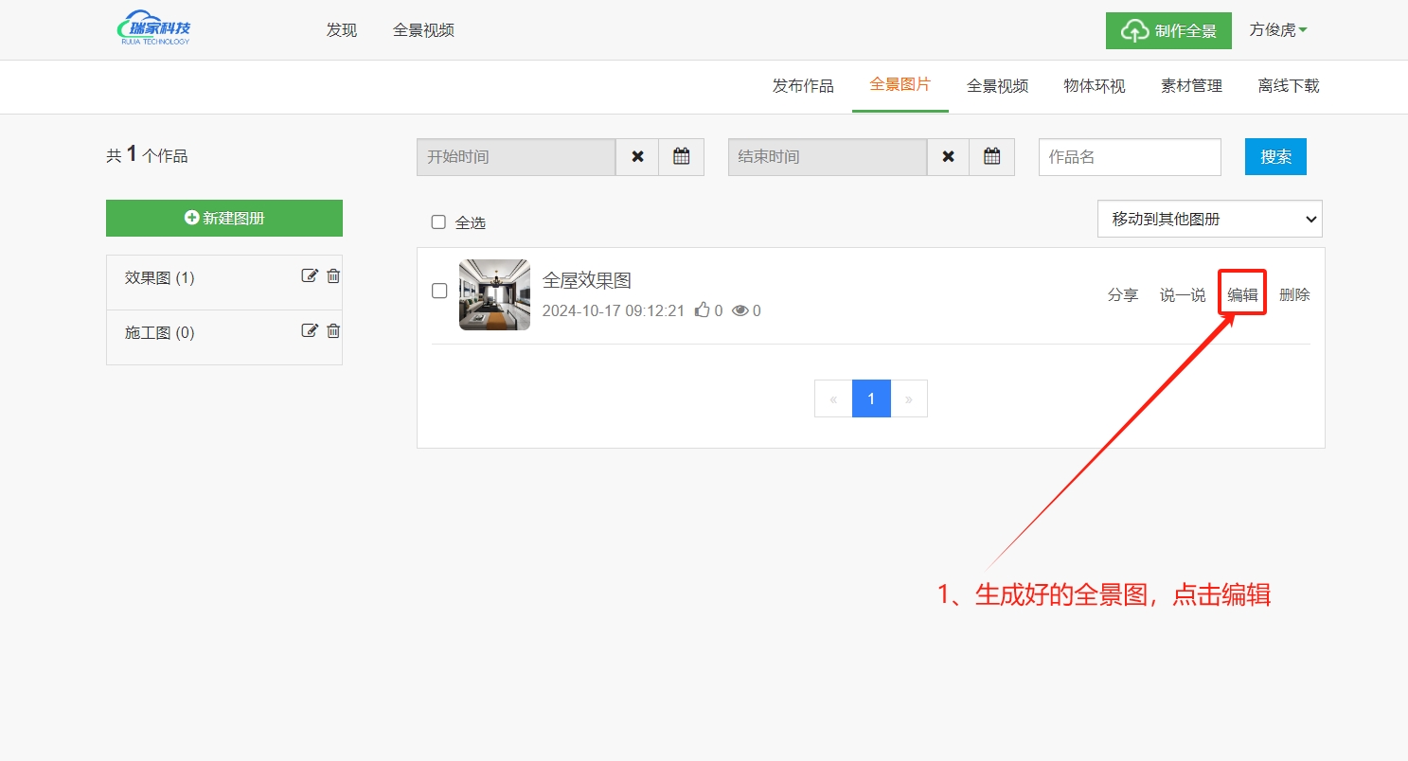
Task: Click the 制作全景 upload button
Action: pyautogui.click(x=1168, y=30)
